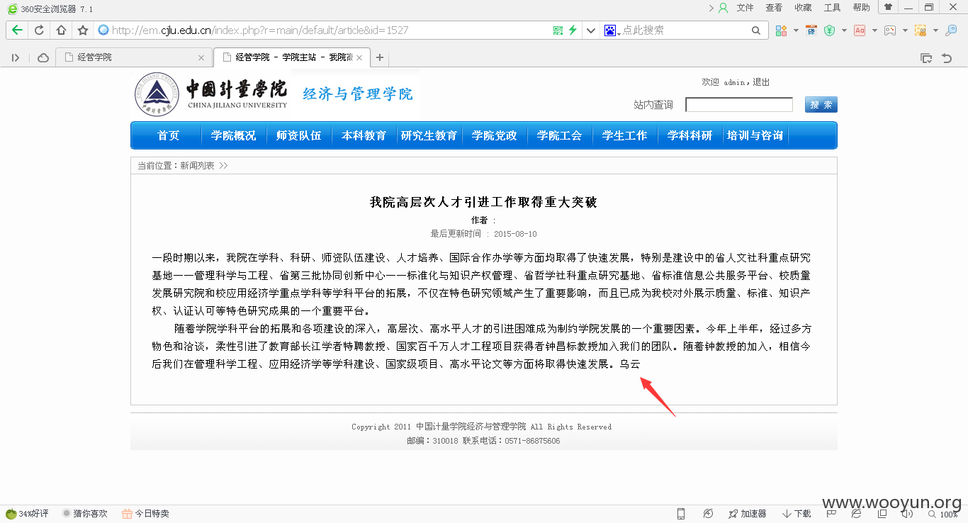Open 学生工作 navigation item
This screenshot has width=968, height=523.
point(625,135)
